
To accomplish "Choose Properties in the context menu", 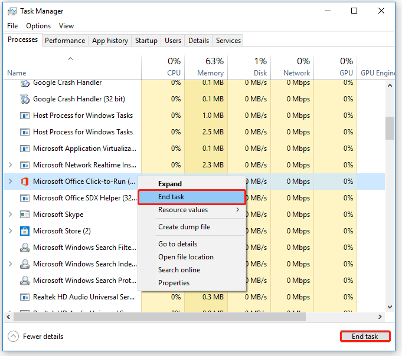I will point(192,283).
